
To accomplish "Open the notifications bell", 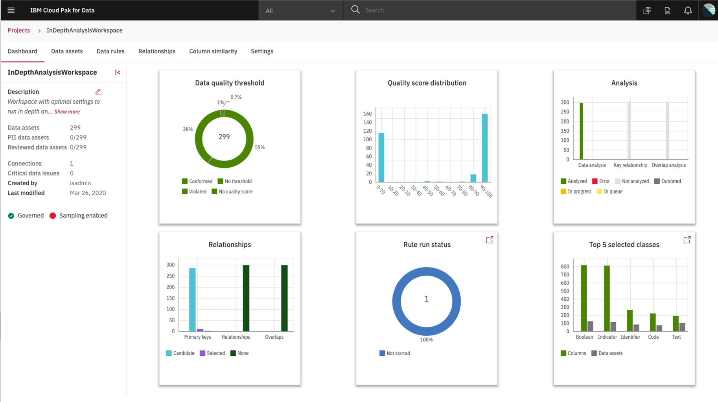I will [688, 10].
